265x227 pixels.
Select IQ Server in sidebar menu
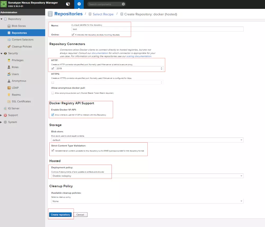pos(14,108)
